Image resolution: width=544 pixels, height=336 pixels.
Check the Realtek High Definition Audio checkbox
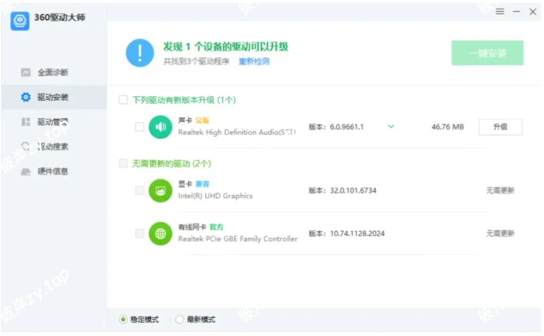(139, 127)
